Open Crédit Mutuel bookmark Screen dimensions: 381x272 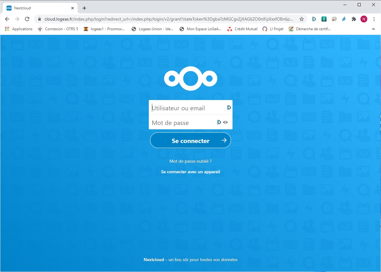click(242, 29)
